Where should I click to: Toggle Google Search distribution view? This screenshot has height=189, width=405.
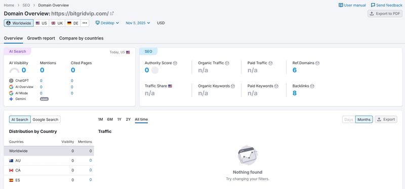[46, 119]
